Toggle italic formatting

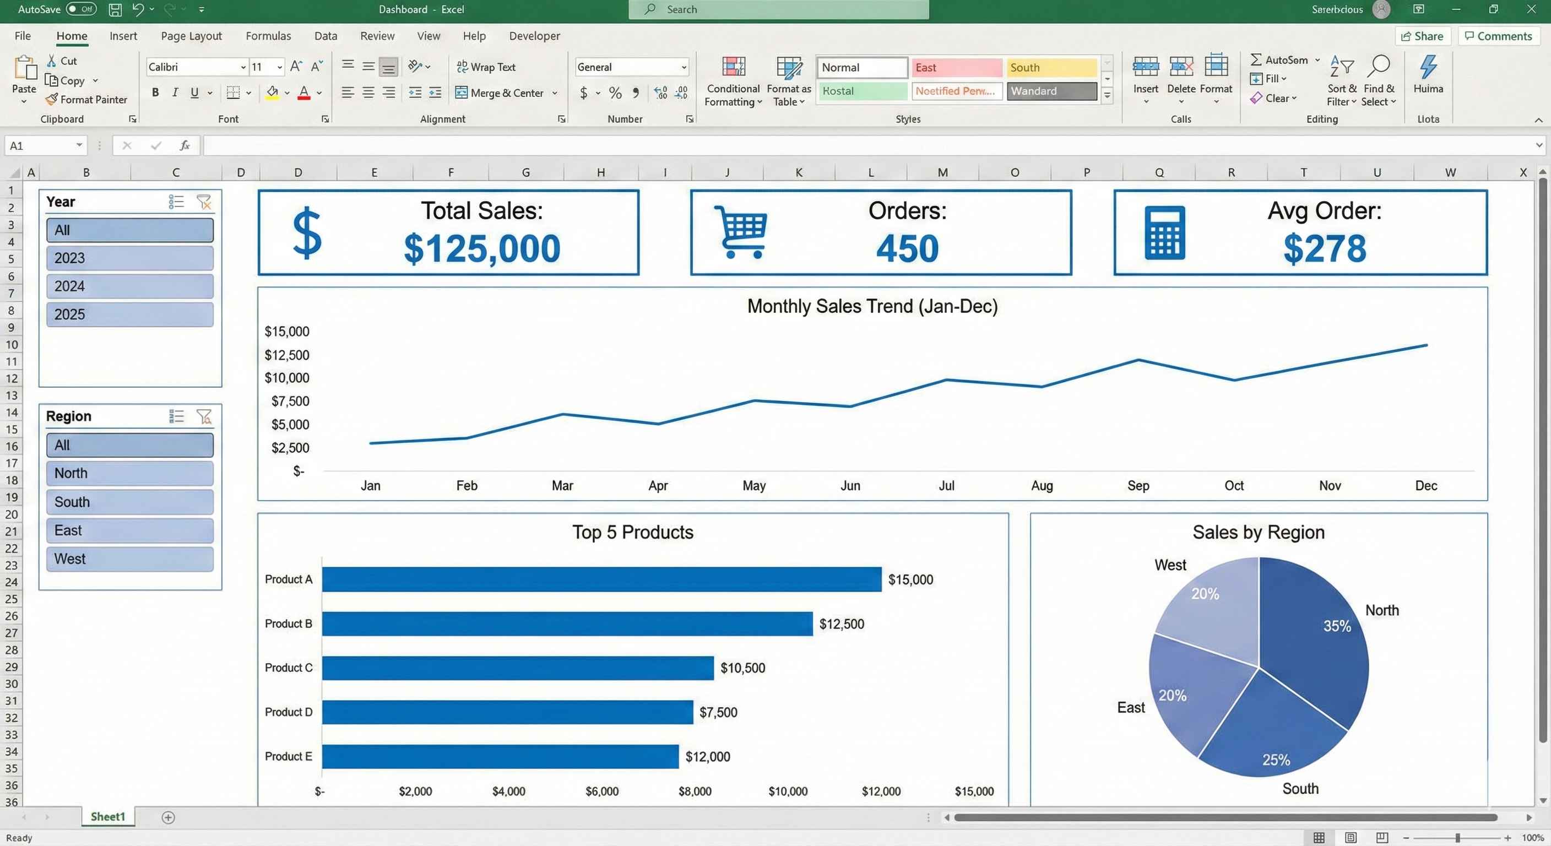point(175,92)
